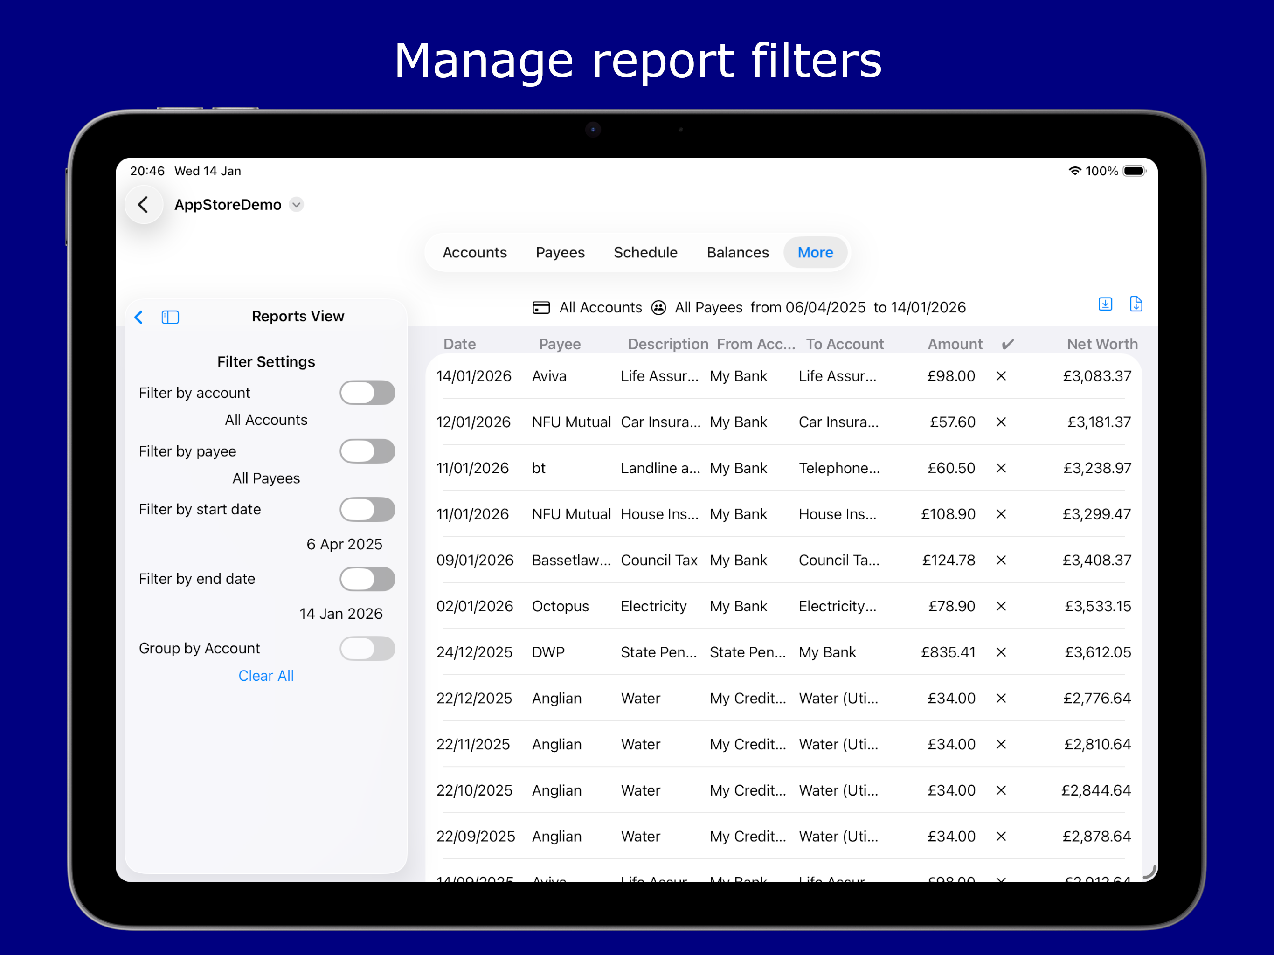Click the Date column header
This screenshot has height=955, width=1274.
(460, 344)
